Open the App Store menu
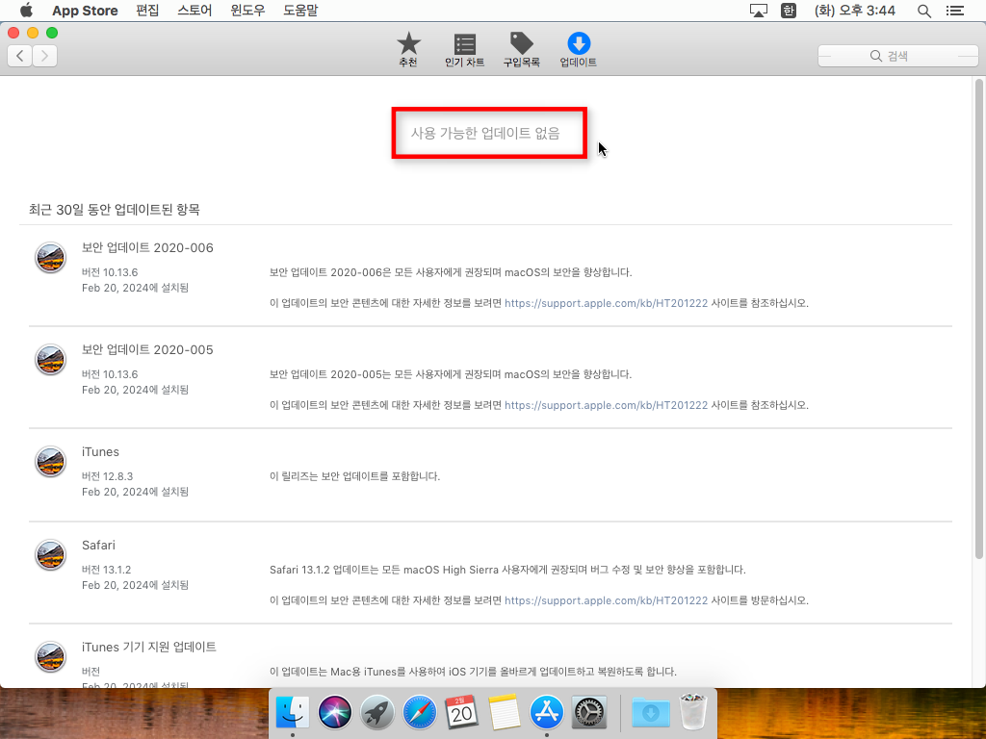Viewport: 986px width, 739px height. click(x=85, y=10)
